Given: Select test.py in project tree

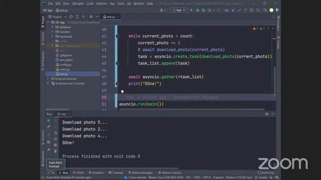Looking at the screenshot, I should coord(62,74).
